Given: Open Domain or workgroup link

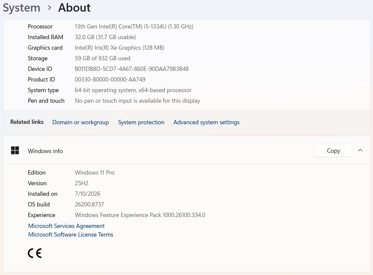Looking at the screenshot, I should point(80,122).
